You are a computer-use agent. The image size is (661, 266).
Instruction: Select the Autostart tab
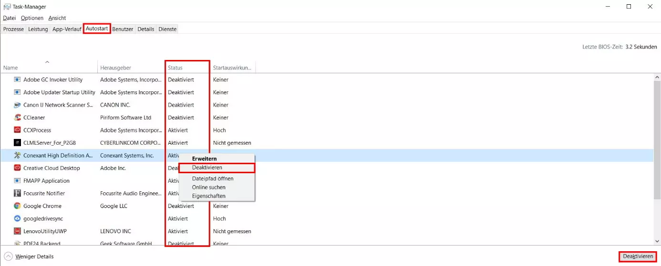tap(97, 29)
